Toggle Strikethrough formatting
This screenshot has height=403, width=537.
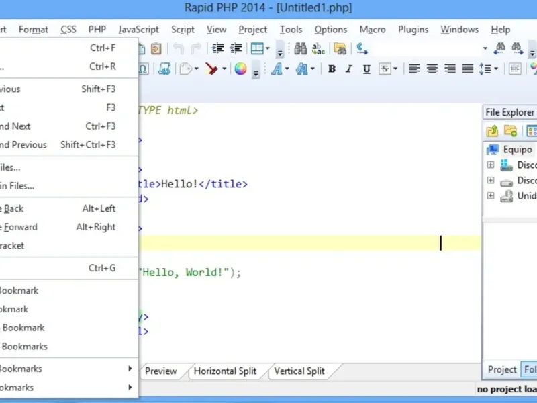385,69
